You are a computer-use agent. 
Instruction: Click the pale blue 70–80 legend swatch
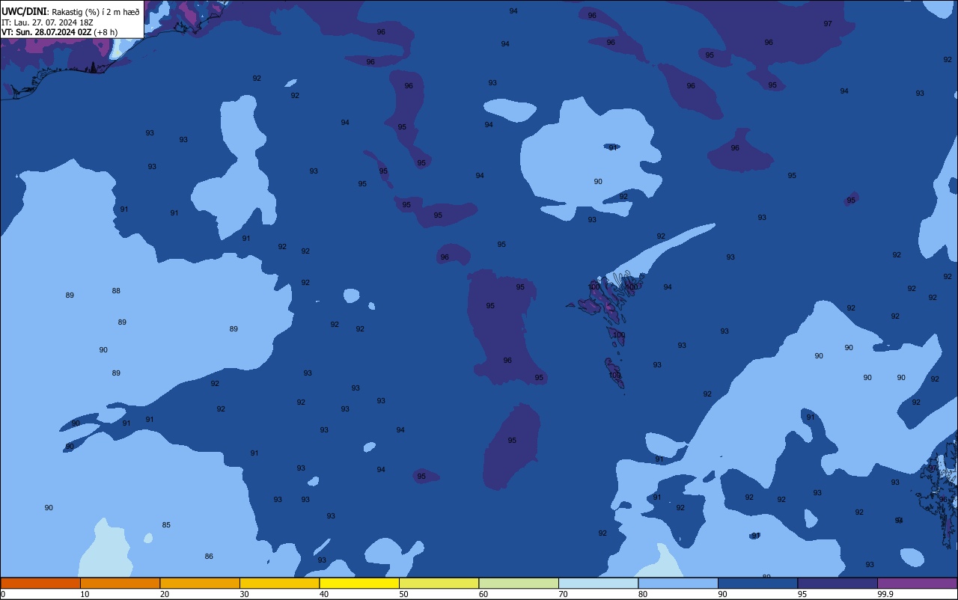(x=598, y=583)
